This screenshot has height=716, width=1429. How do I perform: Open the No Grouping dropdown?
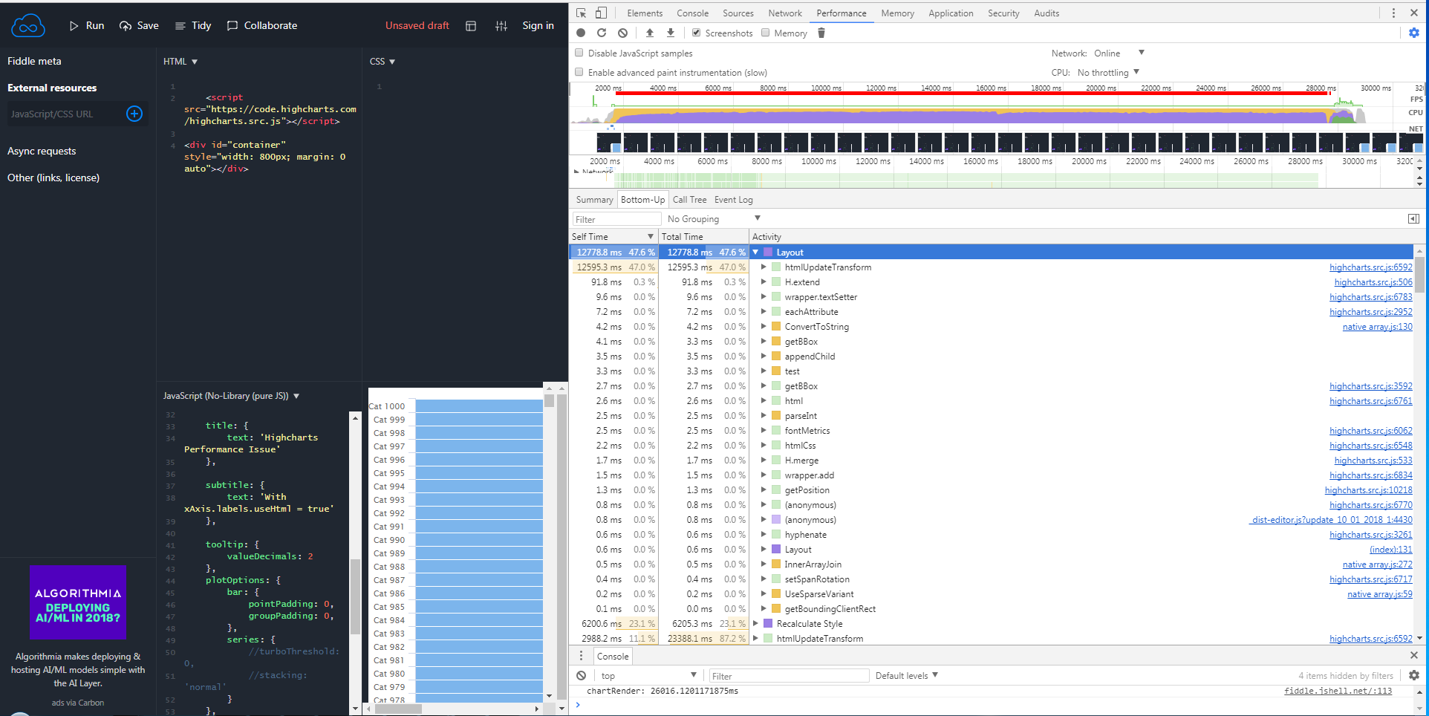coord(714,218)
